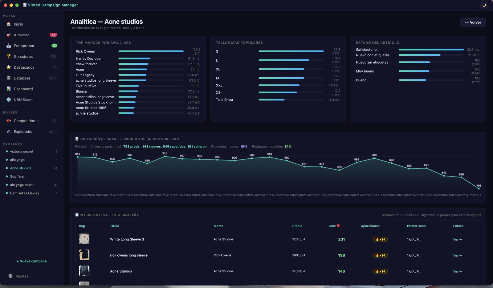Viewport: 493px width, 288px height.
Task: Open the Dashboard bar-chart icon
Action: 9,89
